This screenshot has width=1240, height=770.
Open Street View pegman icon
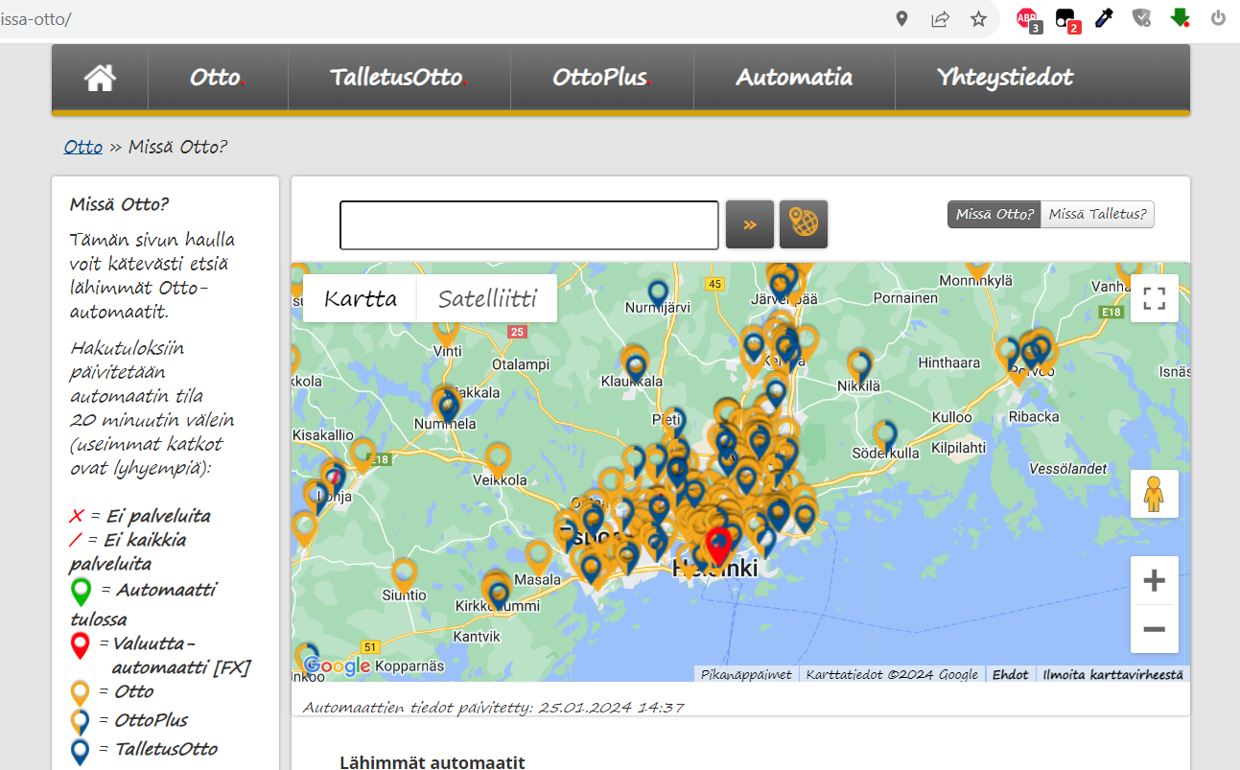(x=1154, y=494)
